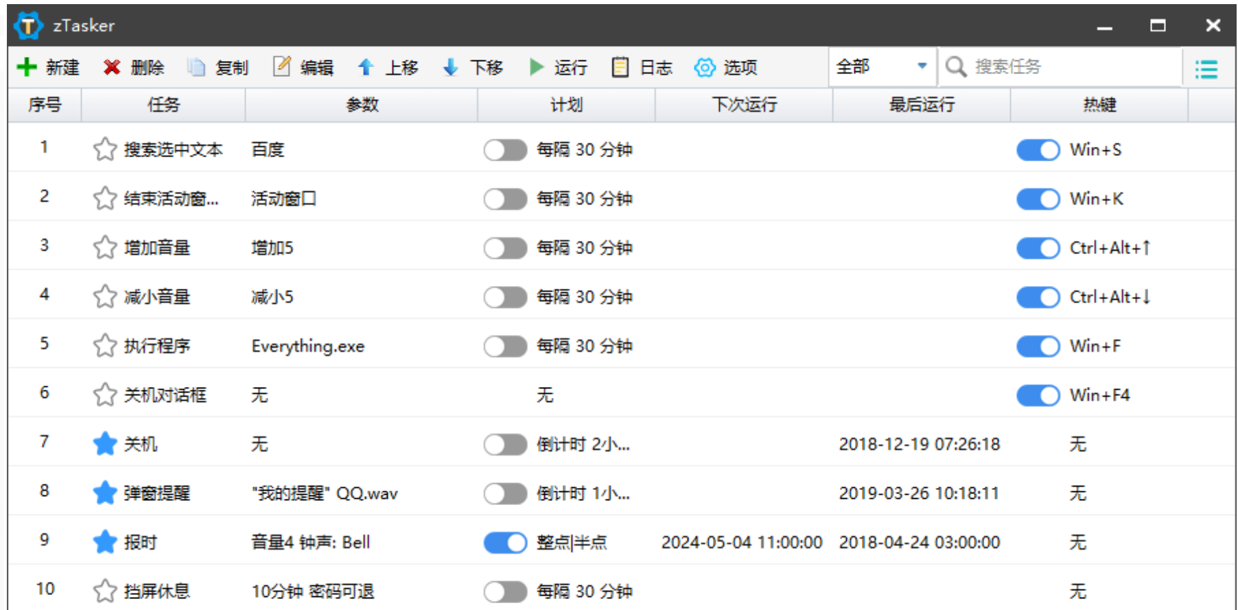Click the 复制 copy button
The width and height of the screenshot is (1238, 610).
(x=218, y=67)
